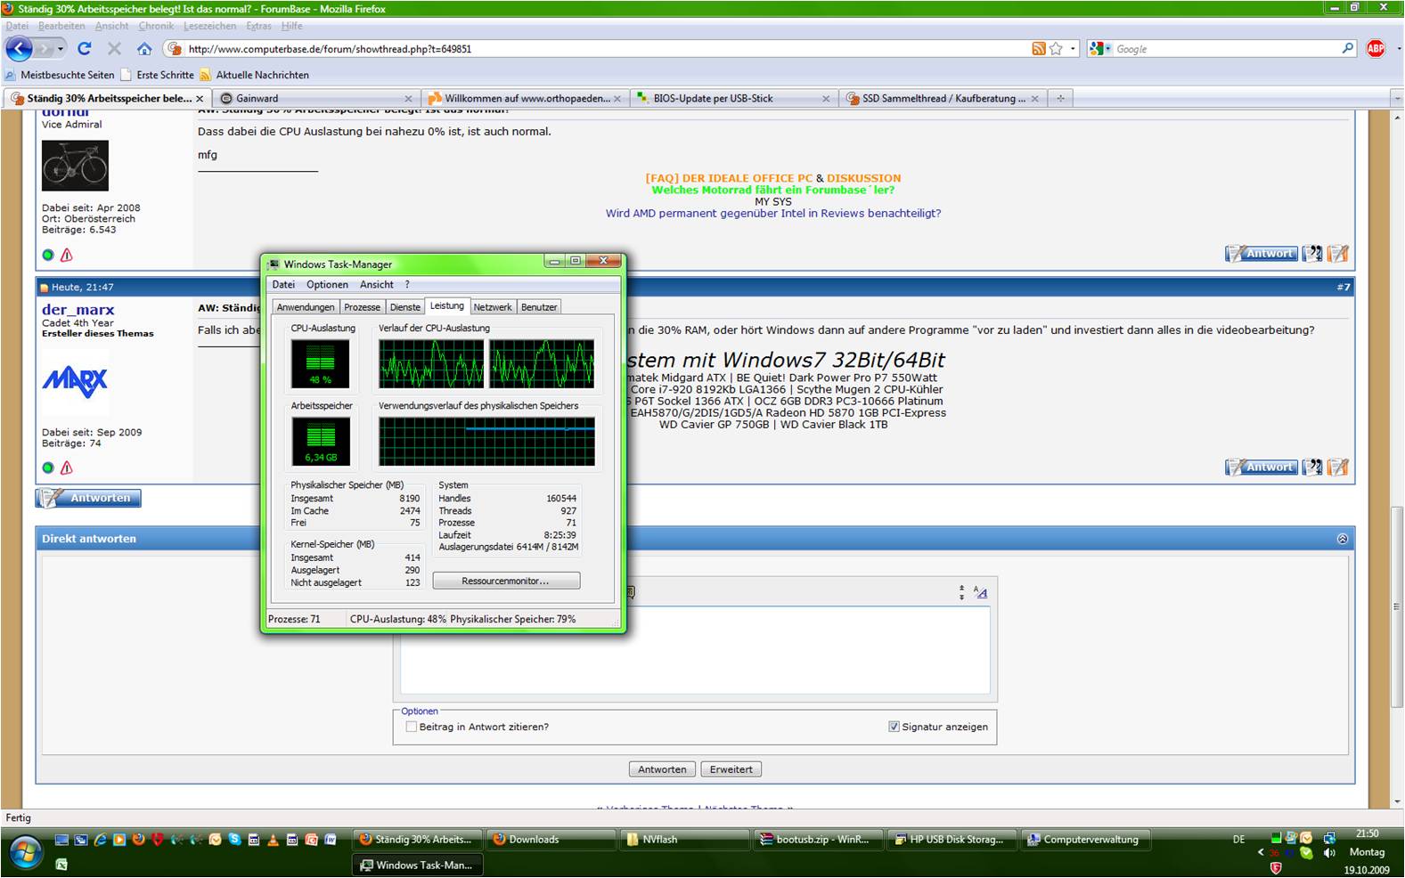Click Aktuelle Nachrichten bookmark
The width and height of the screenshot is (1405, 878).
pyautogui.click(x=255, y=75)
